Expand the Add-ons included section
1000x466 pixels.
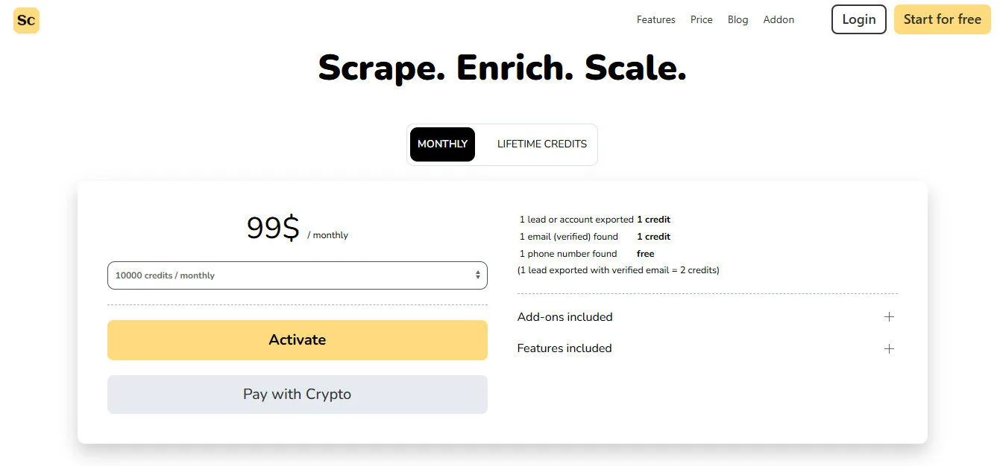(x=565, y=316)
